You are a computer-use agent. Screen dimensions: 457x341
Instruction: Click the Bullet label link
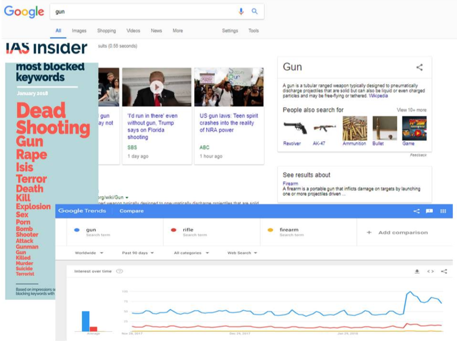tap(378, 143)
